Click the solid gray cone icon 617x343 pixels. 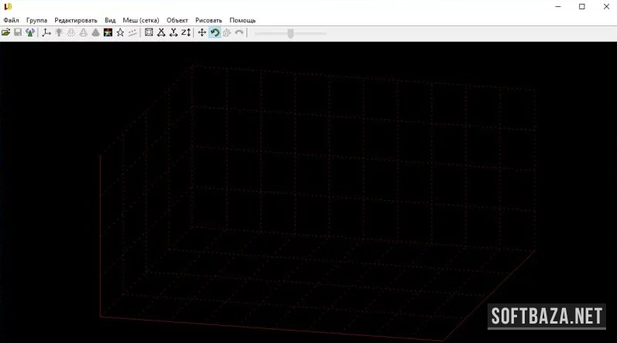pyautogui.click(x=95, y=33)
